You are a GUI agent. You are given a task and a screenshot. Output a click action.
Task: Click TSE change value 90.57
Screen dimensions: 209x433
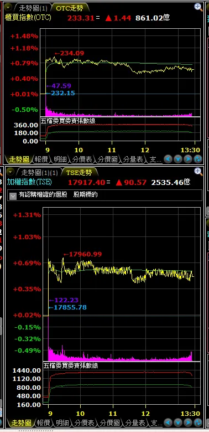(x=135, y=182)
